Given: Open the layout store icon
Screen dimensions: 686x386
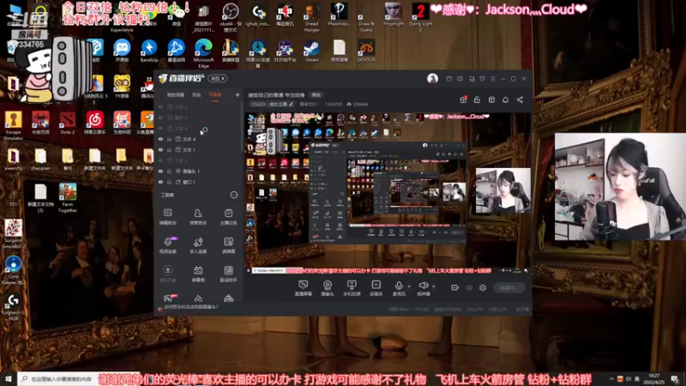Looking at the screenshot, I should [491, 100].
